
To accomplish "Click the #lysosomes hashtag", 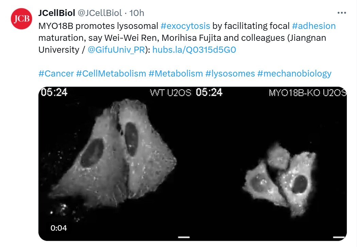I will pyautogui.click(x=230, y=73).
